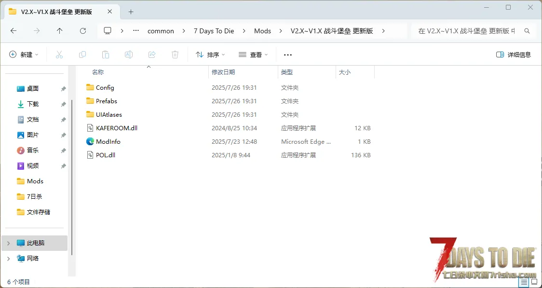Viewport: 542px width, 288px height.
Task: Click the Rename icon in toolbar
Action: (x=129, y=55)
